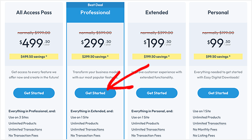252x140 pixels.
Task: Click the $99.50 savings yellow badge
Action: tap(218, 57)
